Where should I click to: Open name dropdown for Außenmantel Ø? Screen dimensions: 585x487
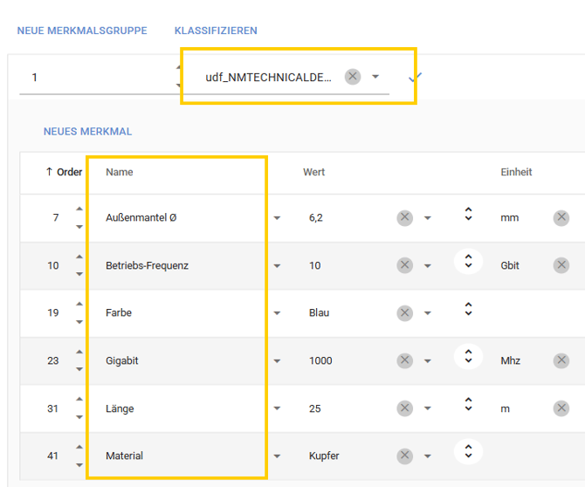click(277, 218)
